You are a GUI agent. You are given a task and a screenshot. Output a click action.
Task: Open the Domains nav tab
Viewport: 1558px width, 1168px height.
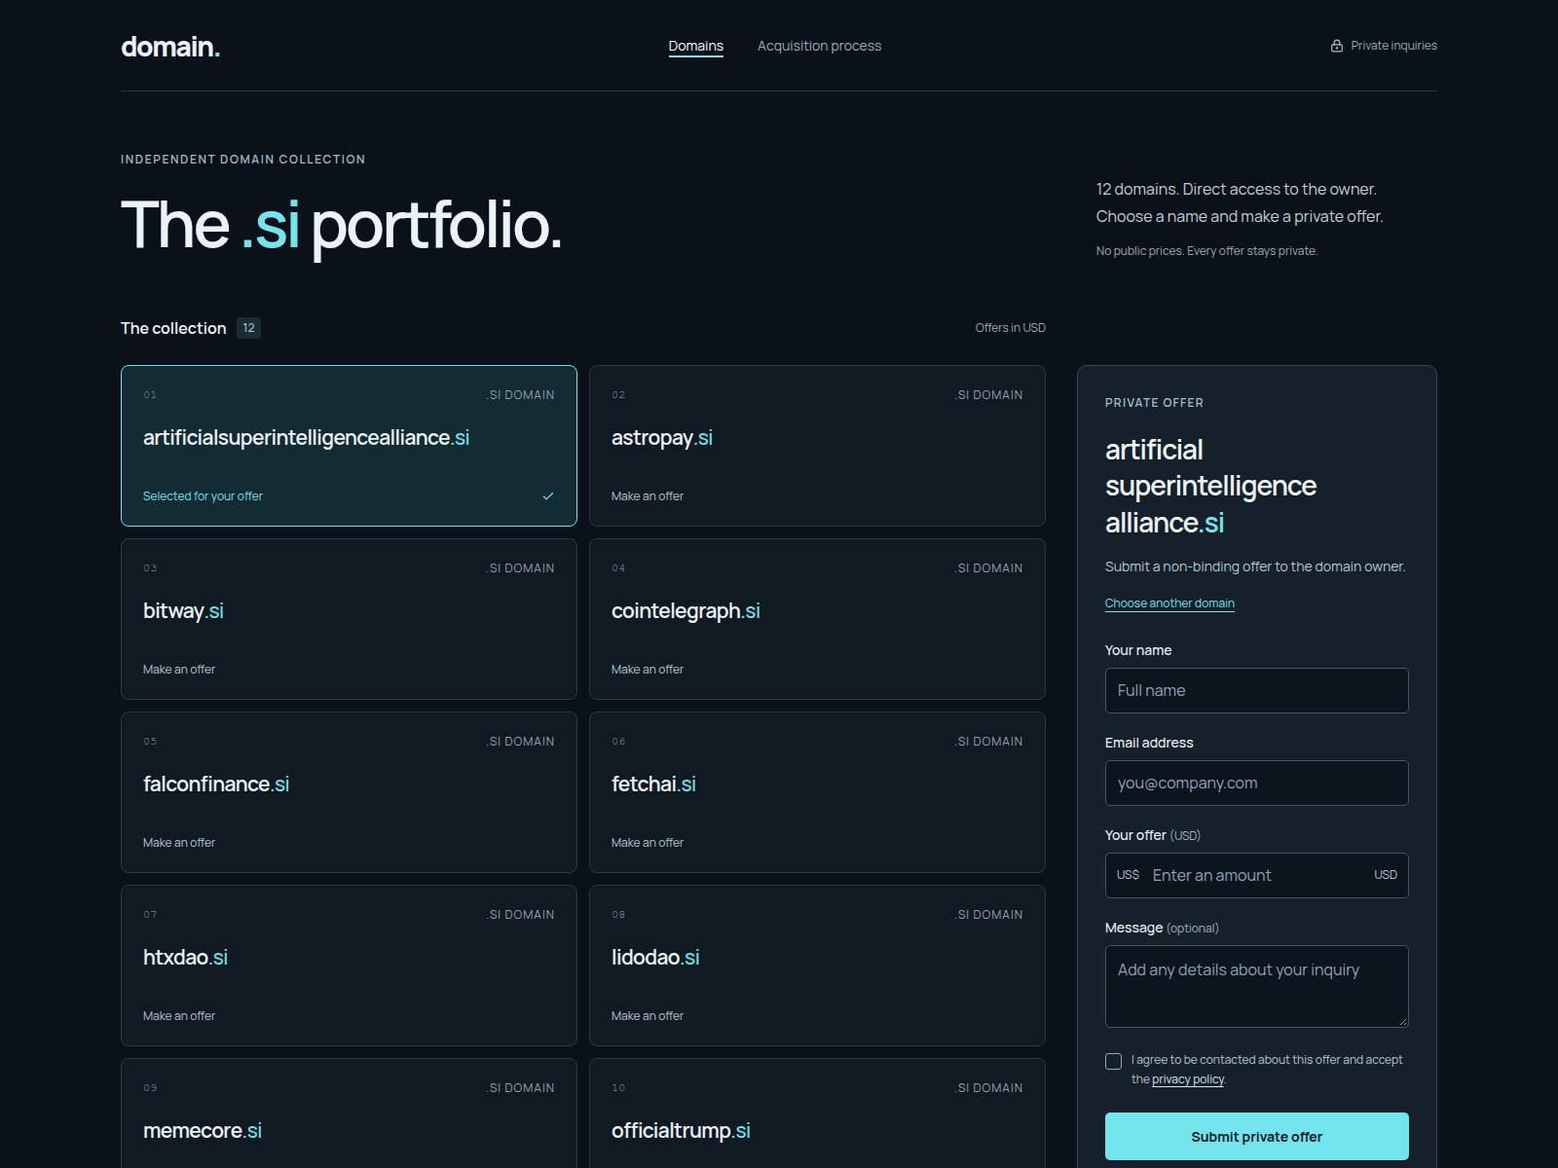[x=695, y=46]
